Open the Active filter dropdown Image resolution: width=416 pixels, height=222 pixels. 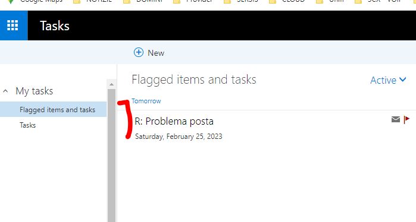pos(388,80)
